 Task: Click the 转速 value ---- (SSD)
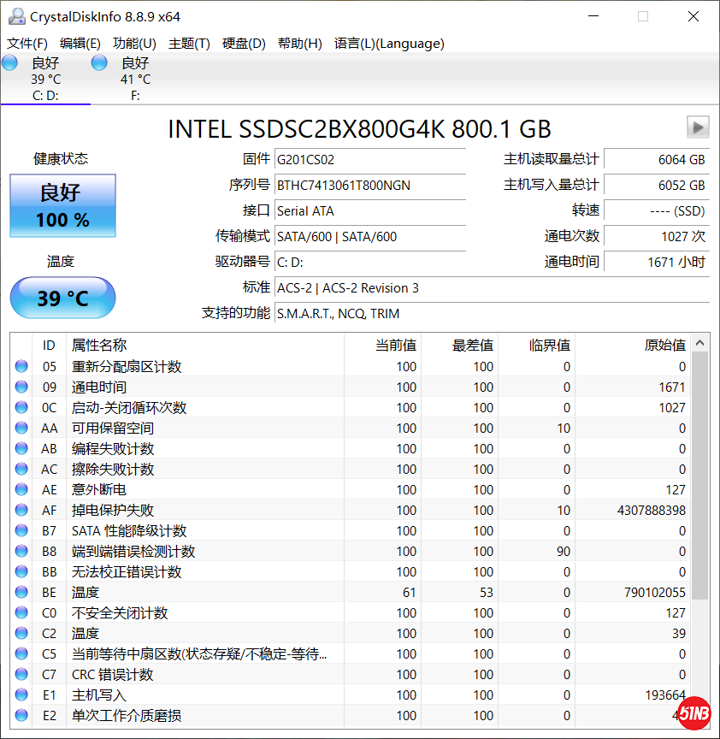657,210
